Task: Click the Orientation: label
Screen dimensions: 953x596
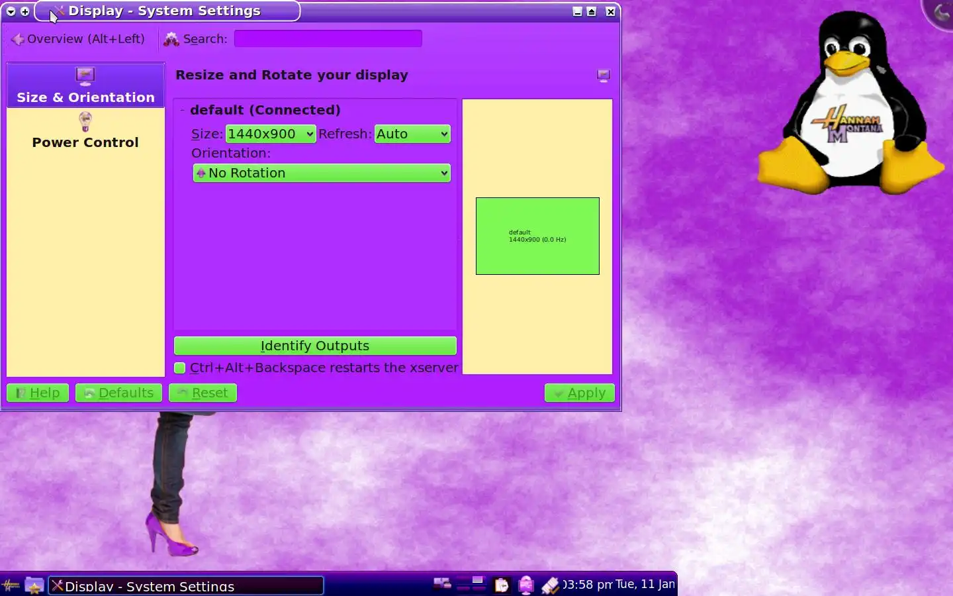Action: point(231,153)
